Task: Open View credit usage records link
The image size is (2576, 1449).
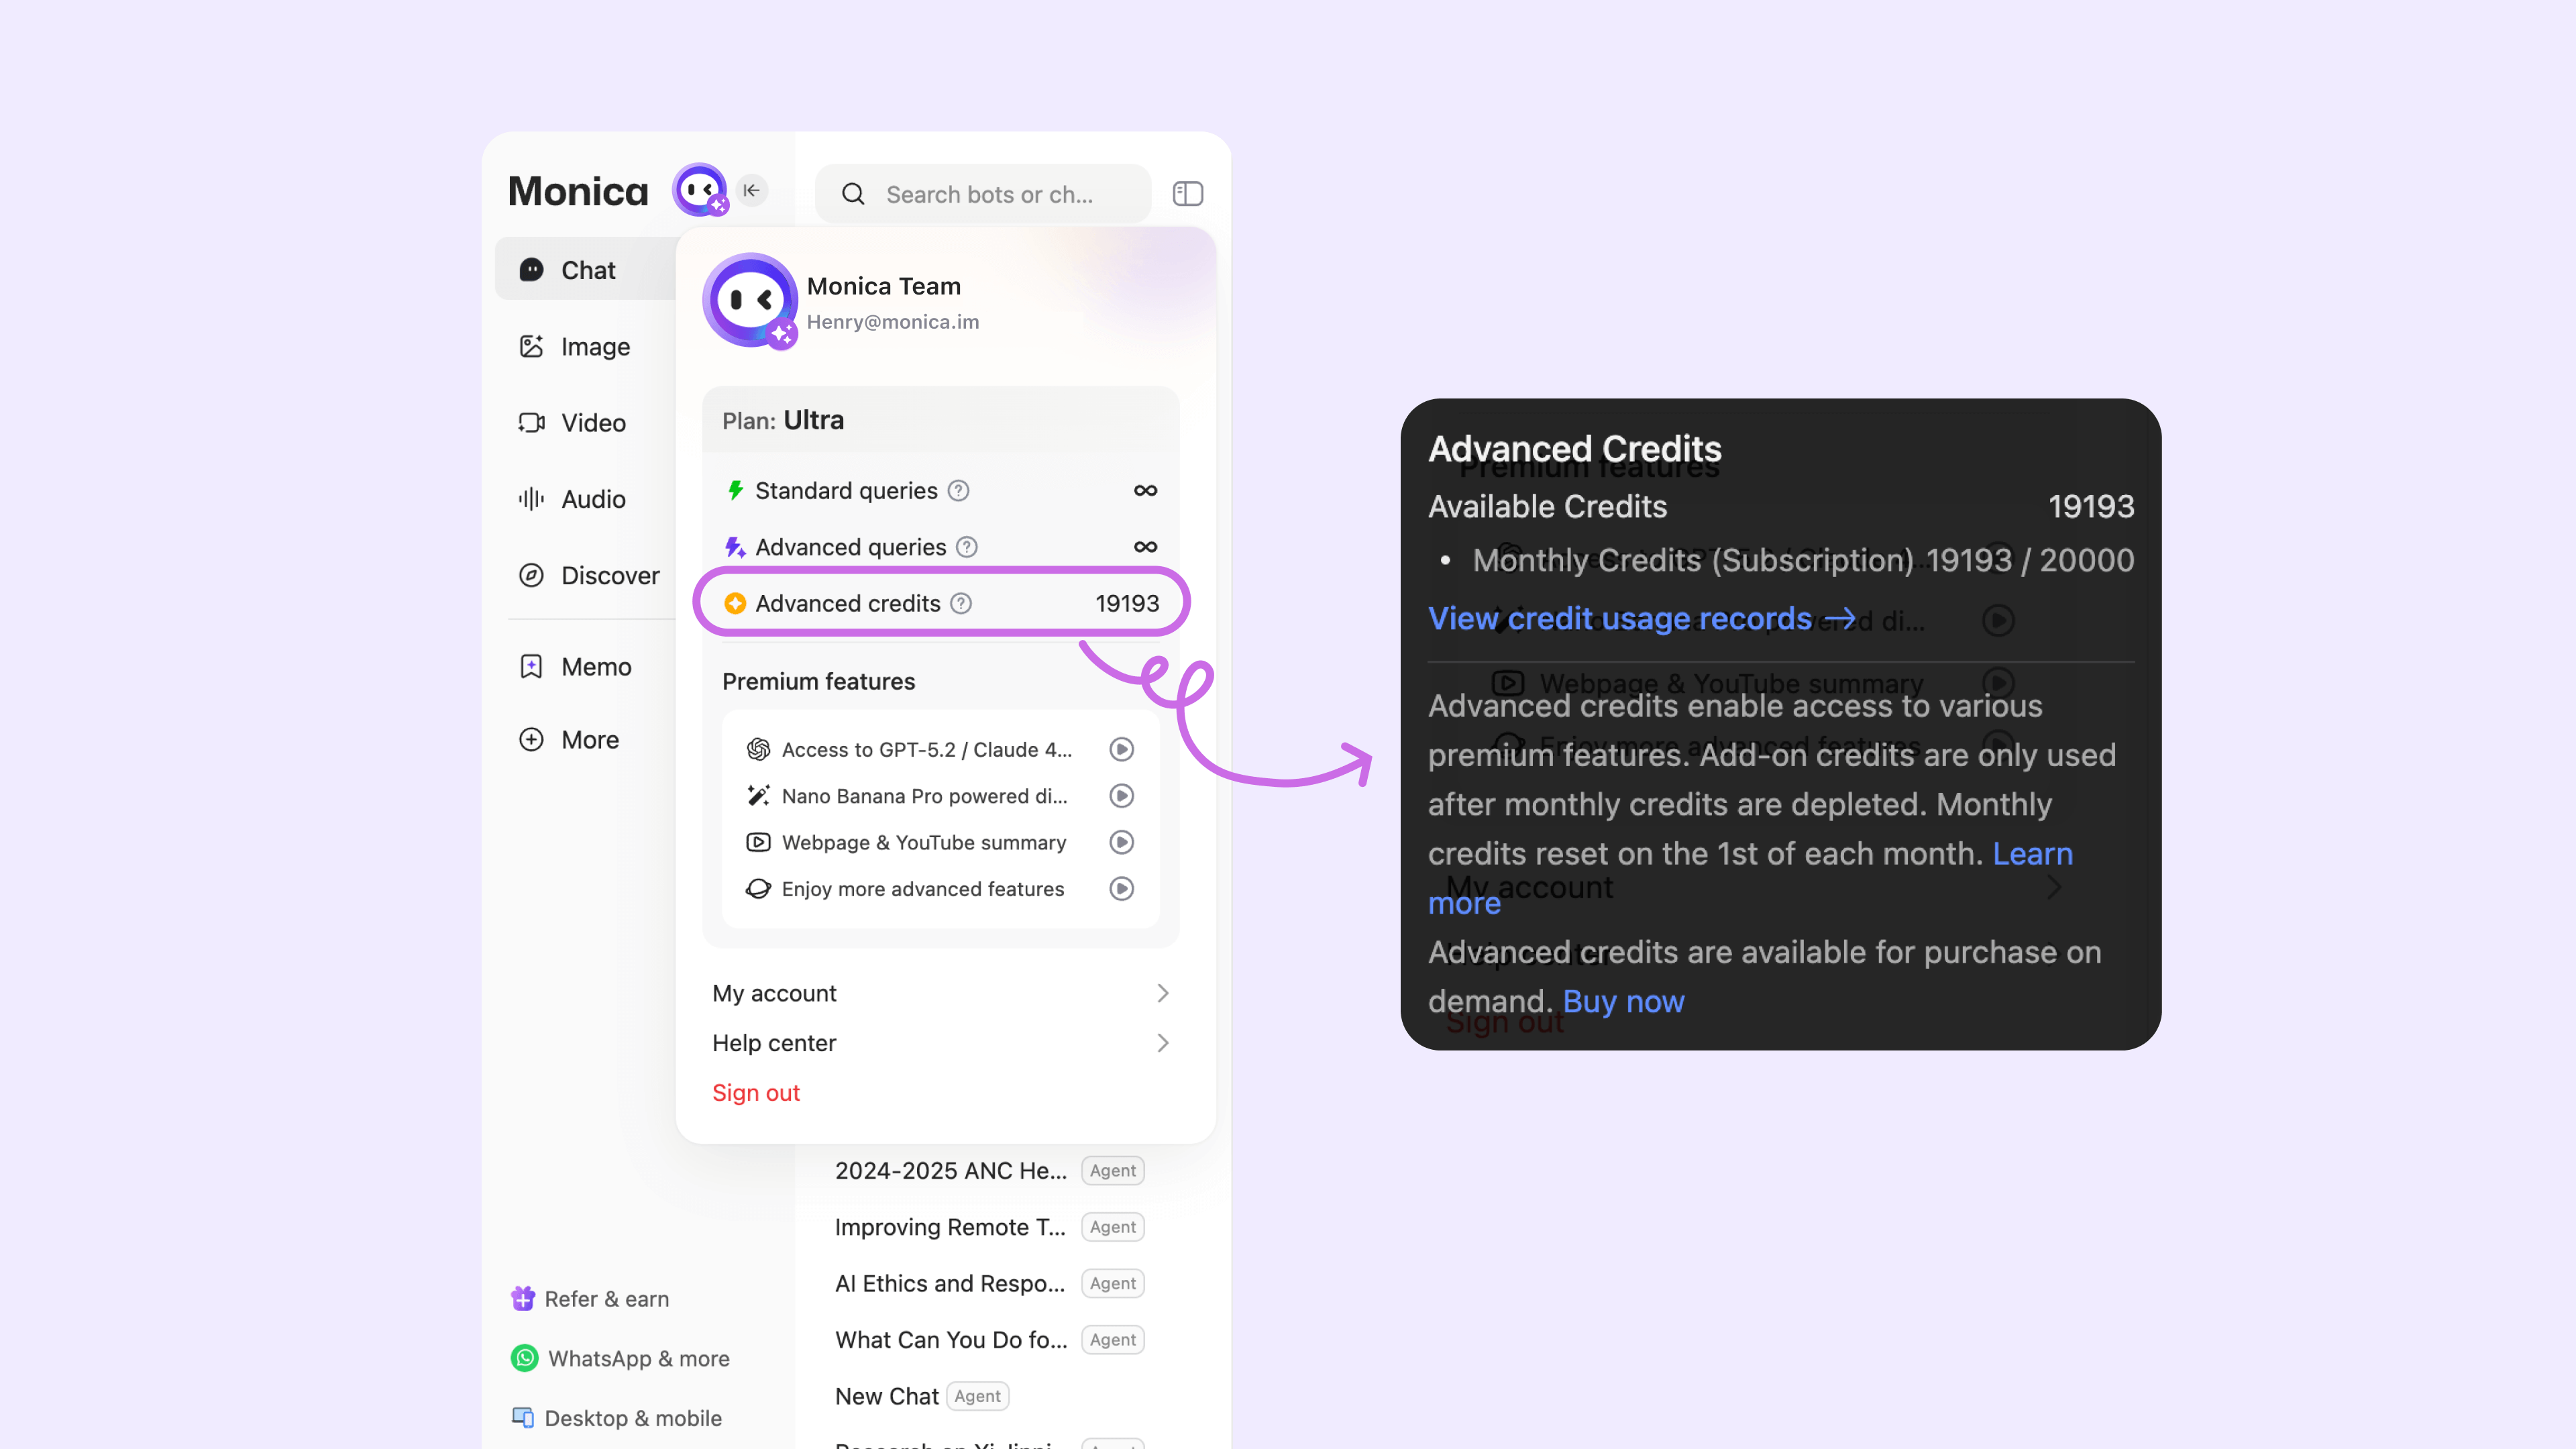Action: 1640,619
